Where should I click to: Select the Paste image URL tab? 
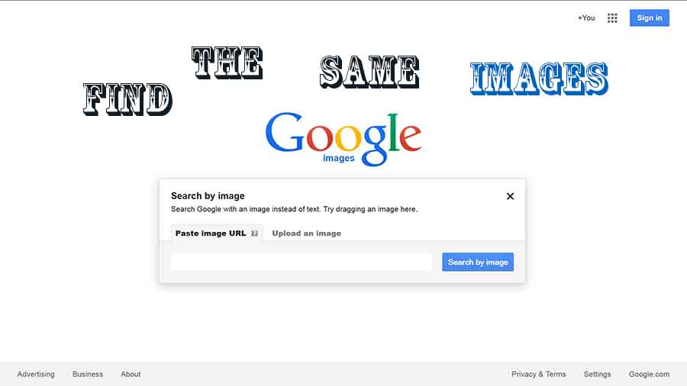[x=217, y=233]
